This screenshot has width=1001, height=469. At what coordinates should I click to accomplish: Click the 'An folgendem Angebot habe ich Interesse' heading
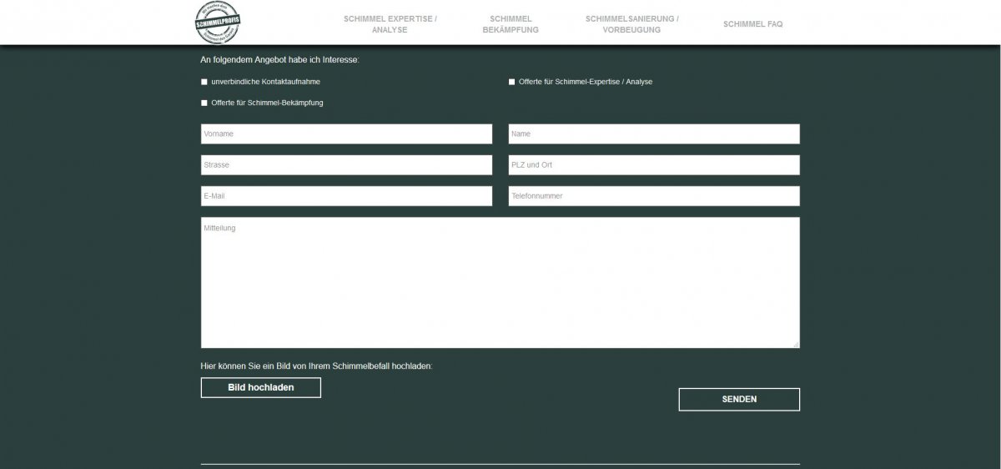(x=279, y=60)
